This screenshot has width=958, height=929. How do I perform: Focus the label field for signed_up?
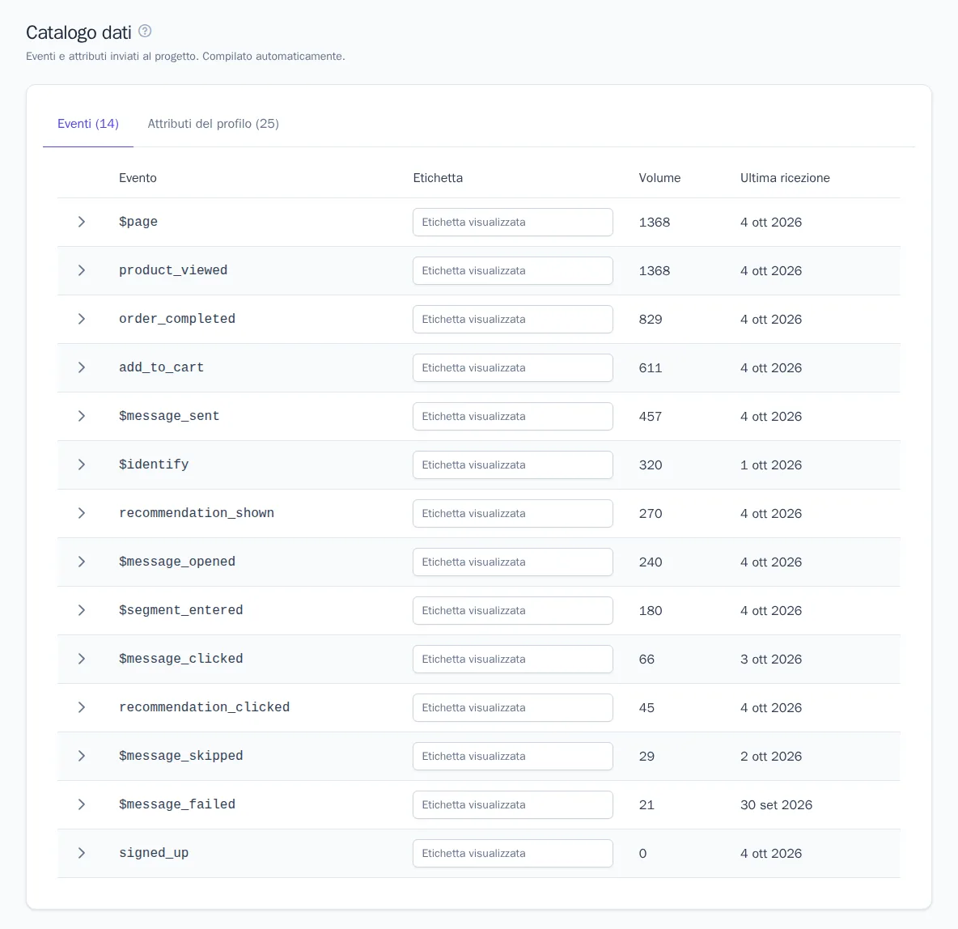pos(513,853)
